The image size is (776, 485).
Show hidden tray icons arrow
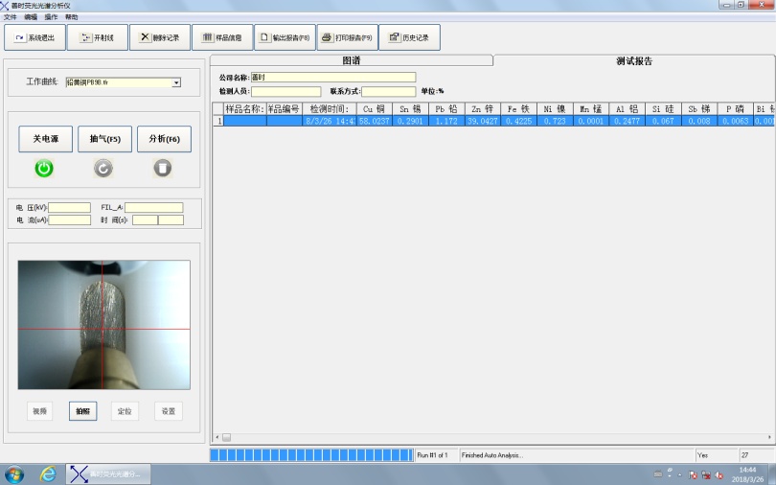679,475
